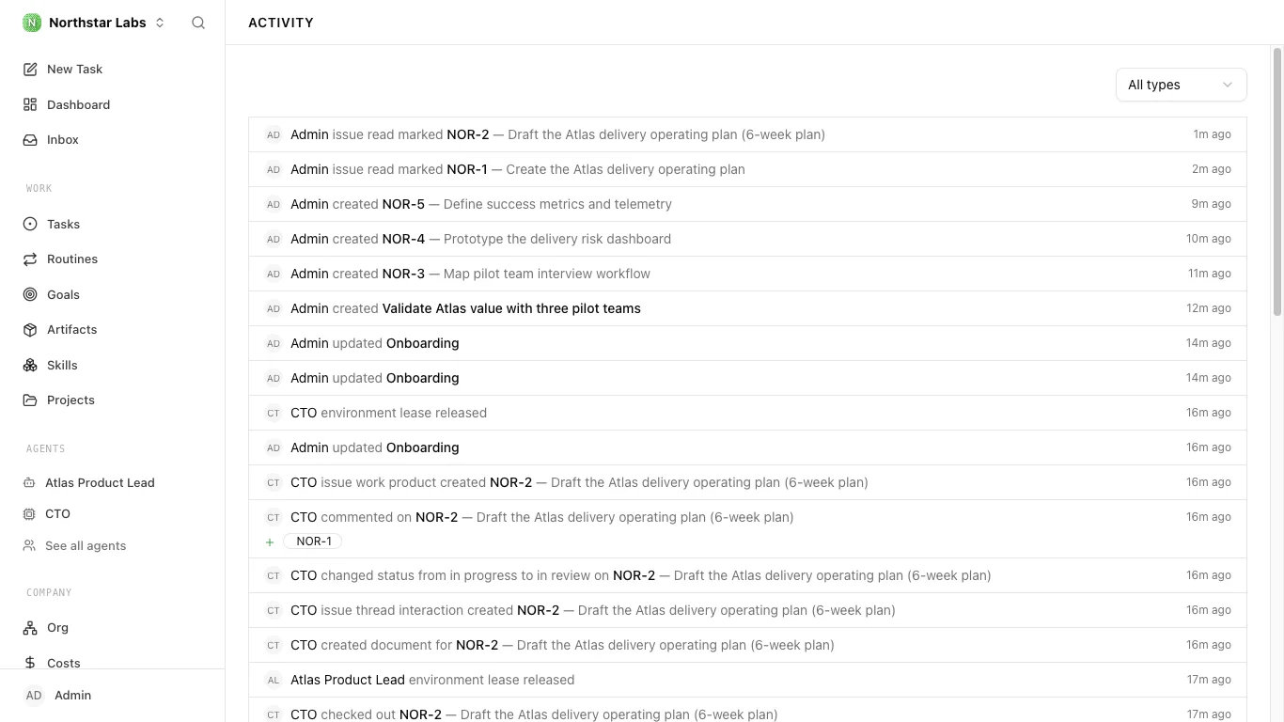The image size is (1284, 722).
Task: Click the Dashboard grid icon
Action: [x=30, y=104]
